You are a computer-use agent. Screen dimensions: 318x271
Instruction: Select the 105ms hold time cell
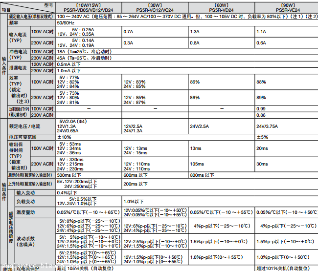221,164
